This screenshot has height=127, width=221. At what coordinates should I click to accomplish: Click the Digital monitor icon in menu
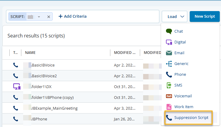point(169,42)
